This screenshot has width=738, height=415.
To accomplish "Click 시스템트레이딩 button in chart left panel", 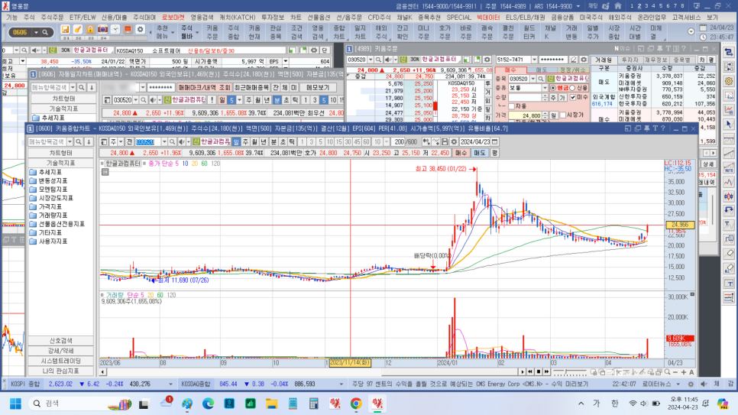I will 60,361.
